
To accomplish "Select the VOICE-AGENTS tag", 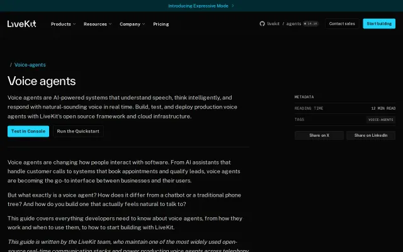I will click(x=380, y=120).
